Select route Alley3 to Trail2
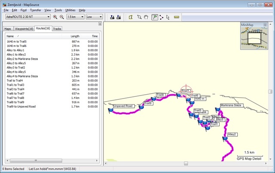 pyautogui.click(x=52, y=68)
